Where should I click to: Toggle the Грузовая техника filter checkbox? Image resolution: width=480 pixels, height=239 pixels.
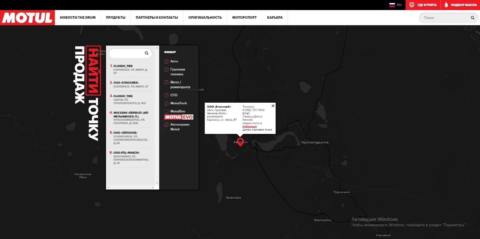click(166, 70)
